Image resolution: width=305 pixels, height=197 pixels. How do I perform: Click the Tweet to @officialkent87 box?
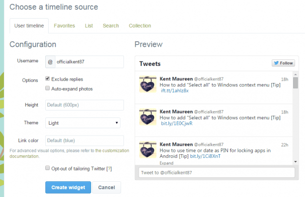(216, 172)
